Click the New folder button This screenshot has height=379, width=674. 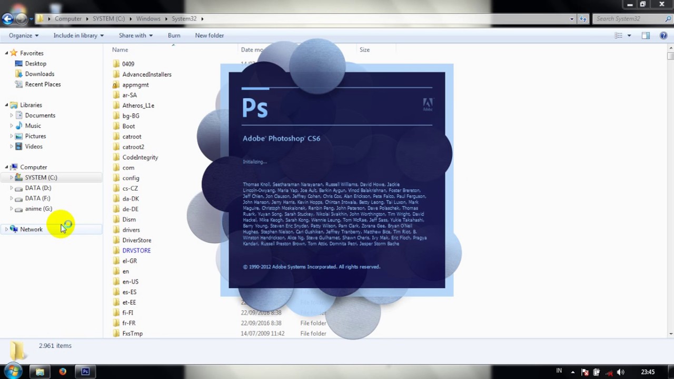point(210,35)
